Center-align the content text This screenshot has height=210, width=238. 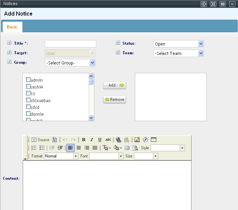pos(79,148)
